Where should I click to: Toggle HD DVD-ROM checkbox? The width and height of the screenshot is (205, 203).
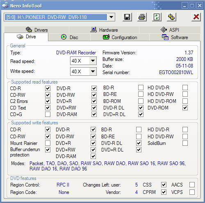point(185,101)
